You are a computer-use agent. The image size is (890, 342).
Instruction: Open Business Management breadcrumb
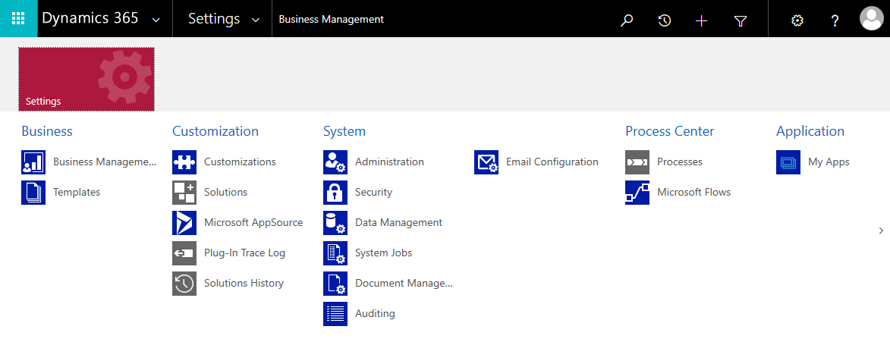click(x=331, y=20)
